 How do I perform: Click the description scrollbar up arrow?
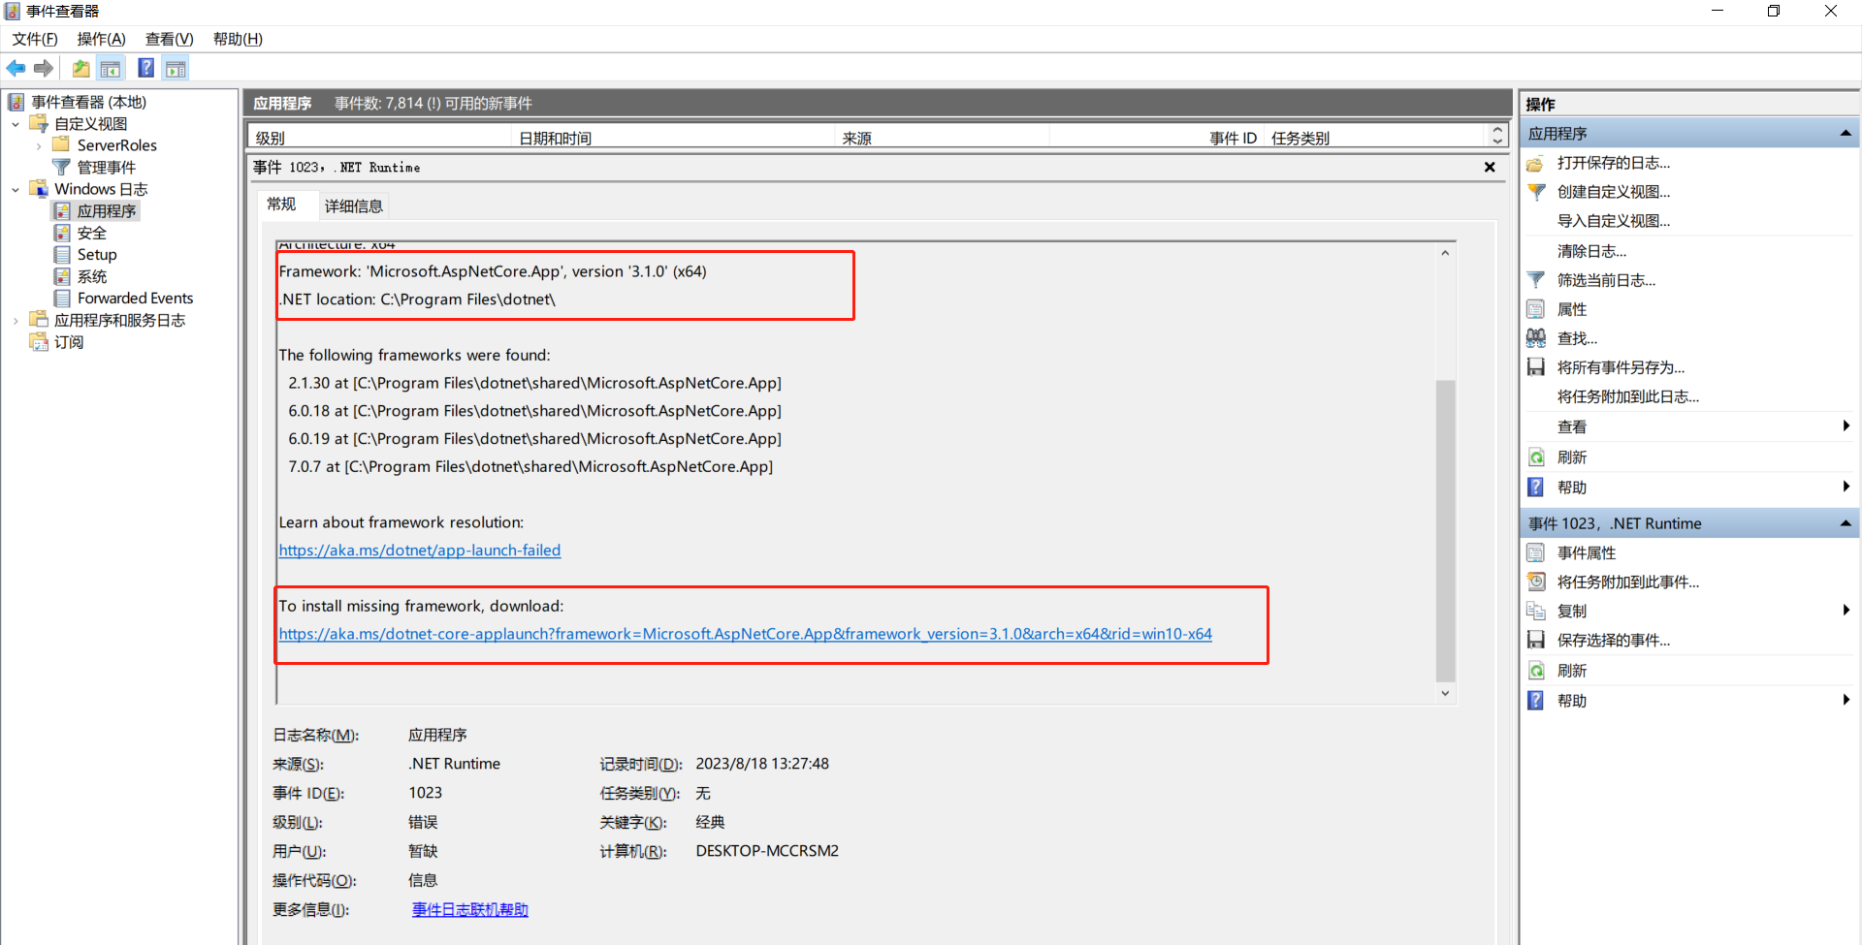click(1445, 253)
